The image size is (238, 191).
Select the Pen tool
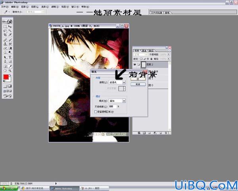tap(5, 61)
